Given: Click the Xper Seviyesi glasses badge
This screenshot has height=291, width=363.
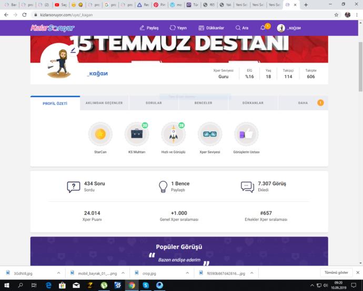Looking at the screenshot, I should (x=210, y=134).
